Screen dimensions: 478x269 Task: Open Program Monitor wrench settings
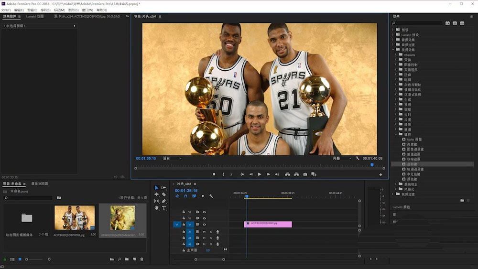[x=358, y=158]
